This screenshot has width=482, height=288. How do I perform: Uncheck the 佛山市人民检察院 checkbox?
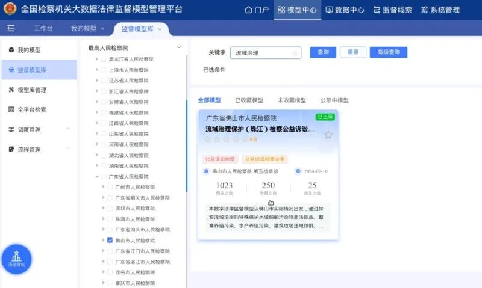point(110,241)
